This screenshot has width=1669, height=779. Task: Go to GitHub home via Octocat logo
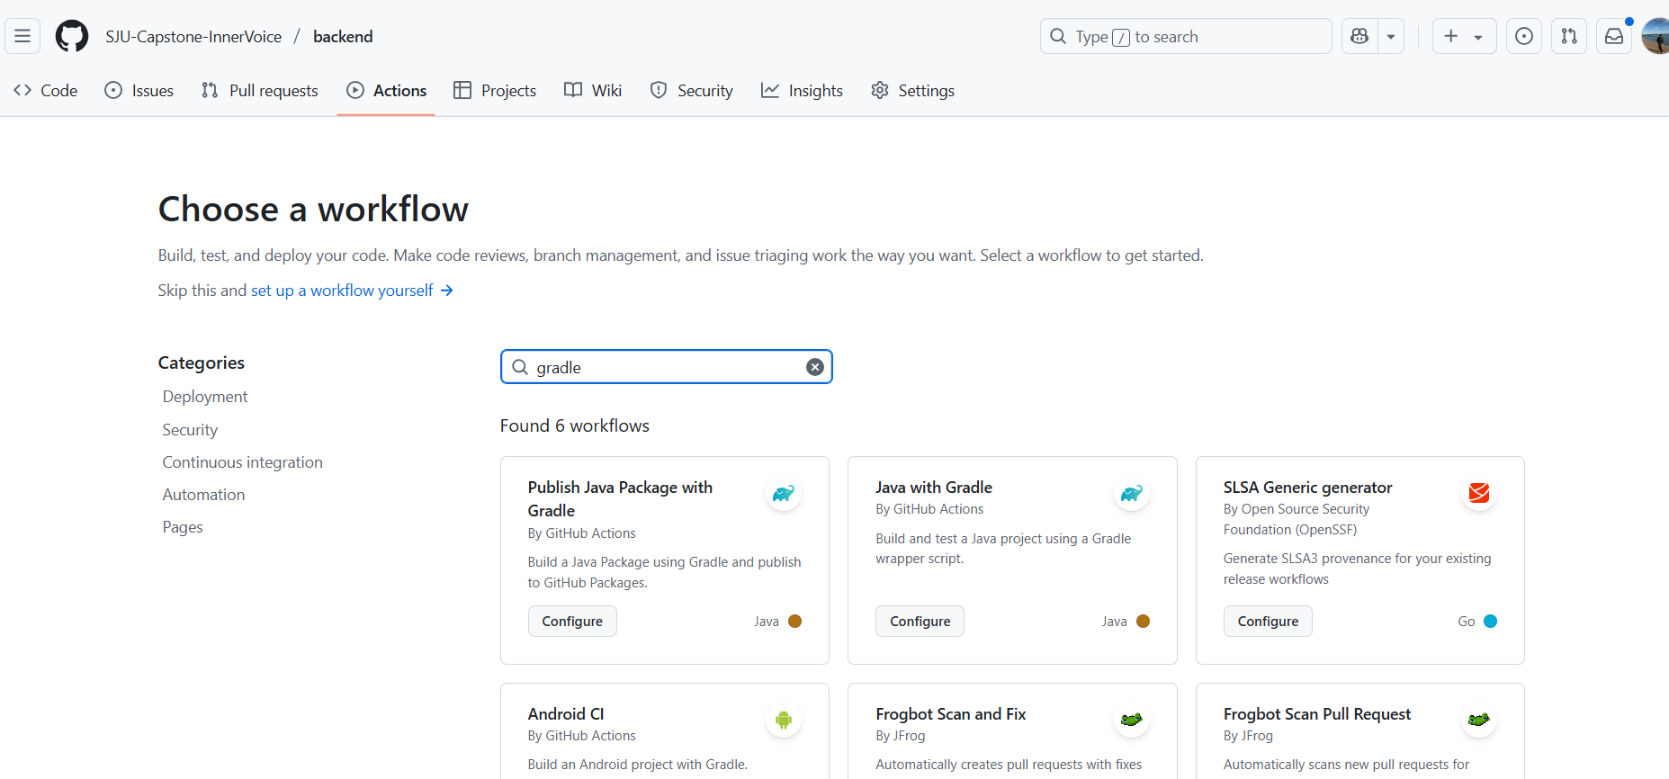(72, 36)
